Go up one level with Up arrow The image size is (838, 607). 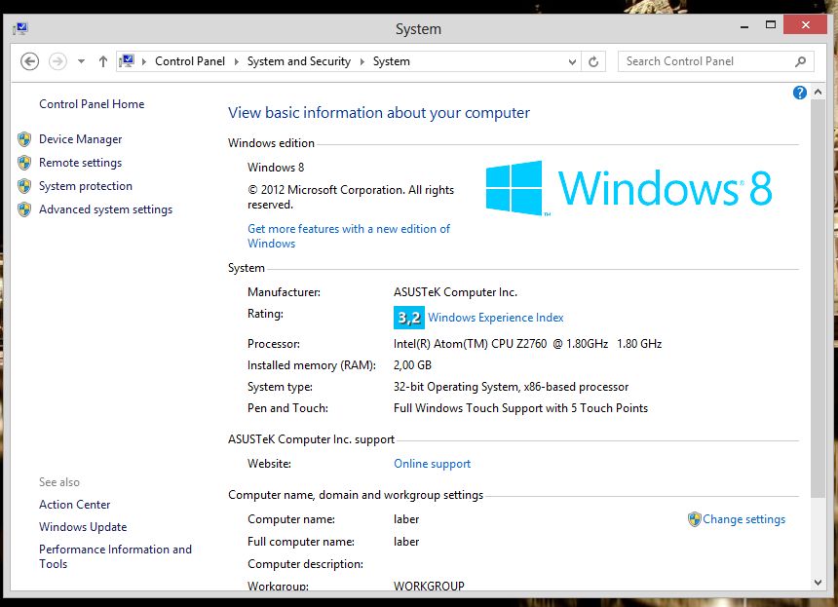103,61
